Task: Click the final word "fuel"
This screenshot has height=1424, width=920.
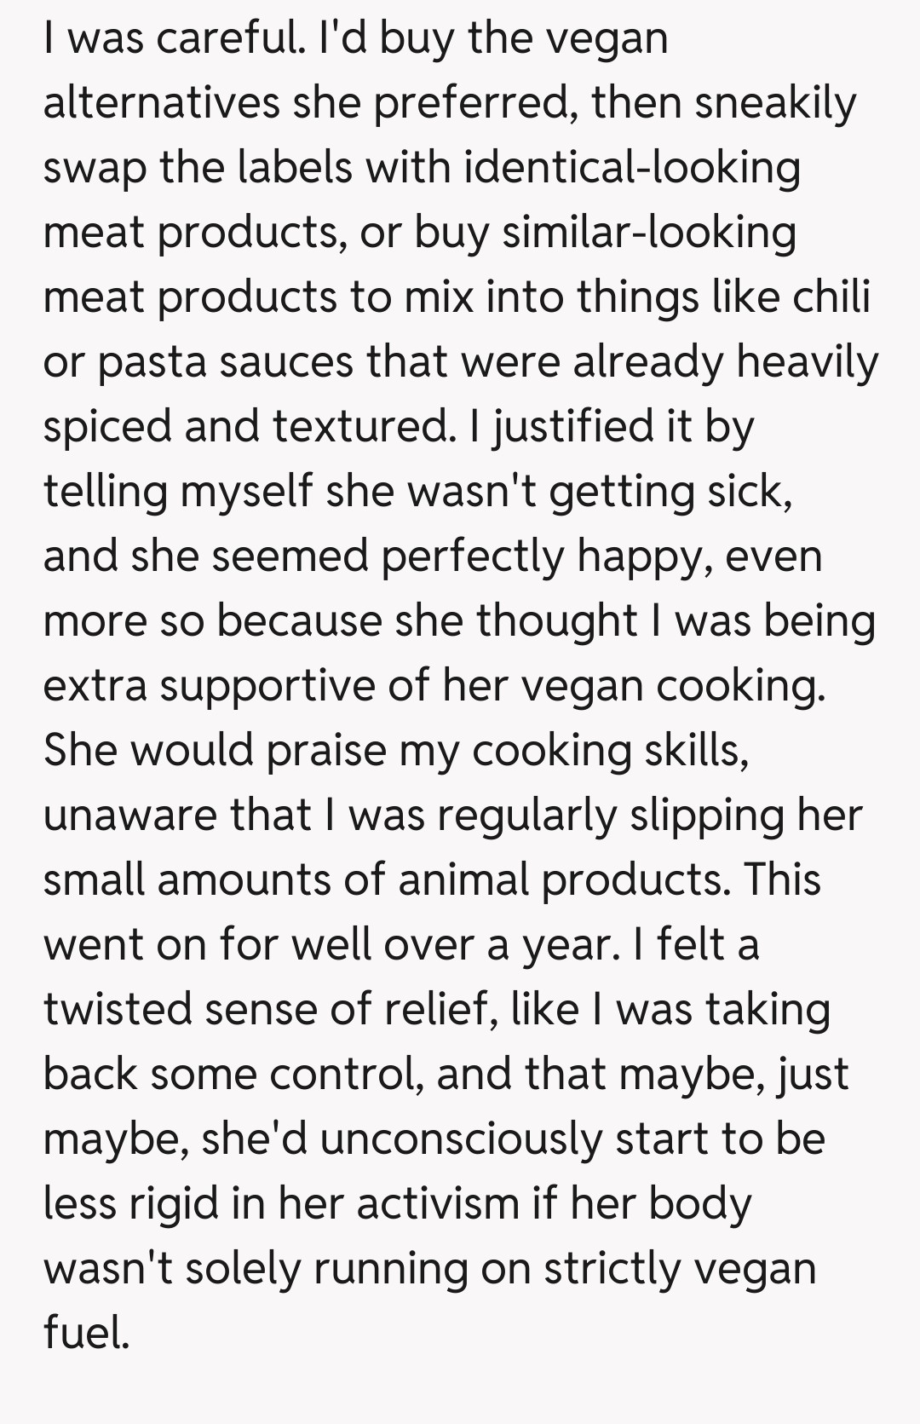Action: click(x=85, y=1333)
